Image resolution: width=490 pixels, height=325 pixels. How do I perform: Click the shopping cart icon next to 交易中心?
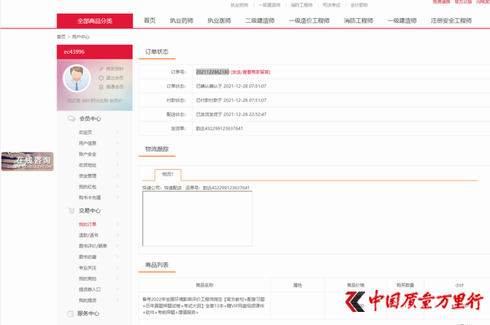(71, 211)
